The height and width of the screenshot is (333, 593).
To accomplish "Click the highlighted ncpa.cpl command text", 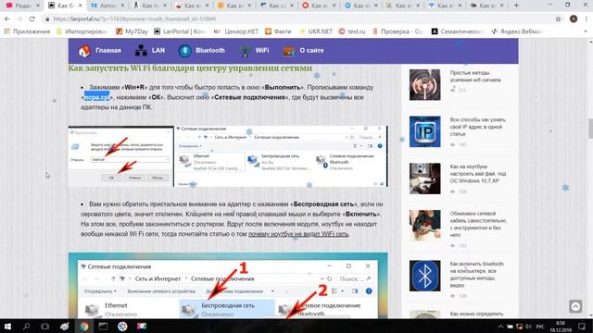I will pos(96,97).
